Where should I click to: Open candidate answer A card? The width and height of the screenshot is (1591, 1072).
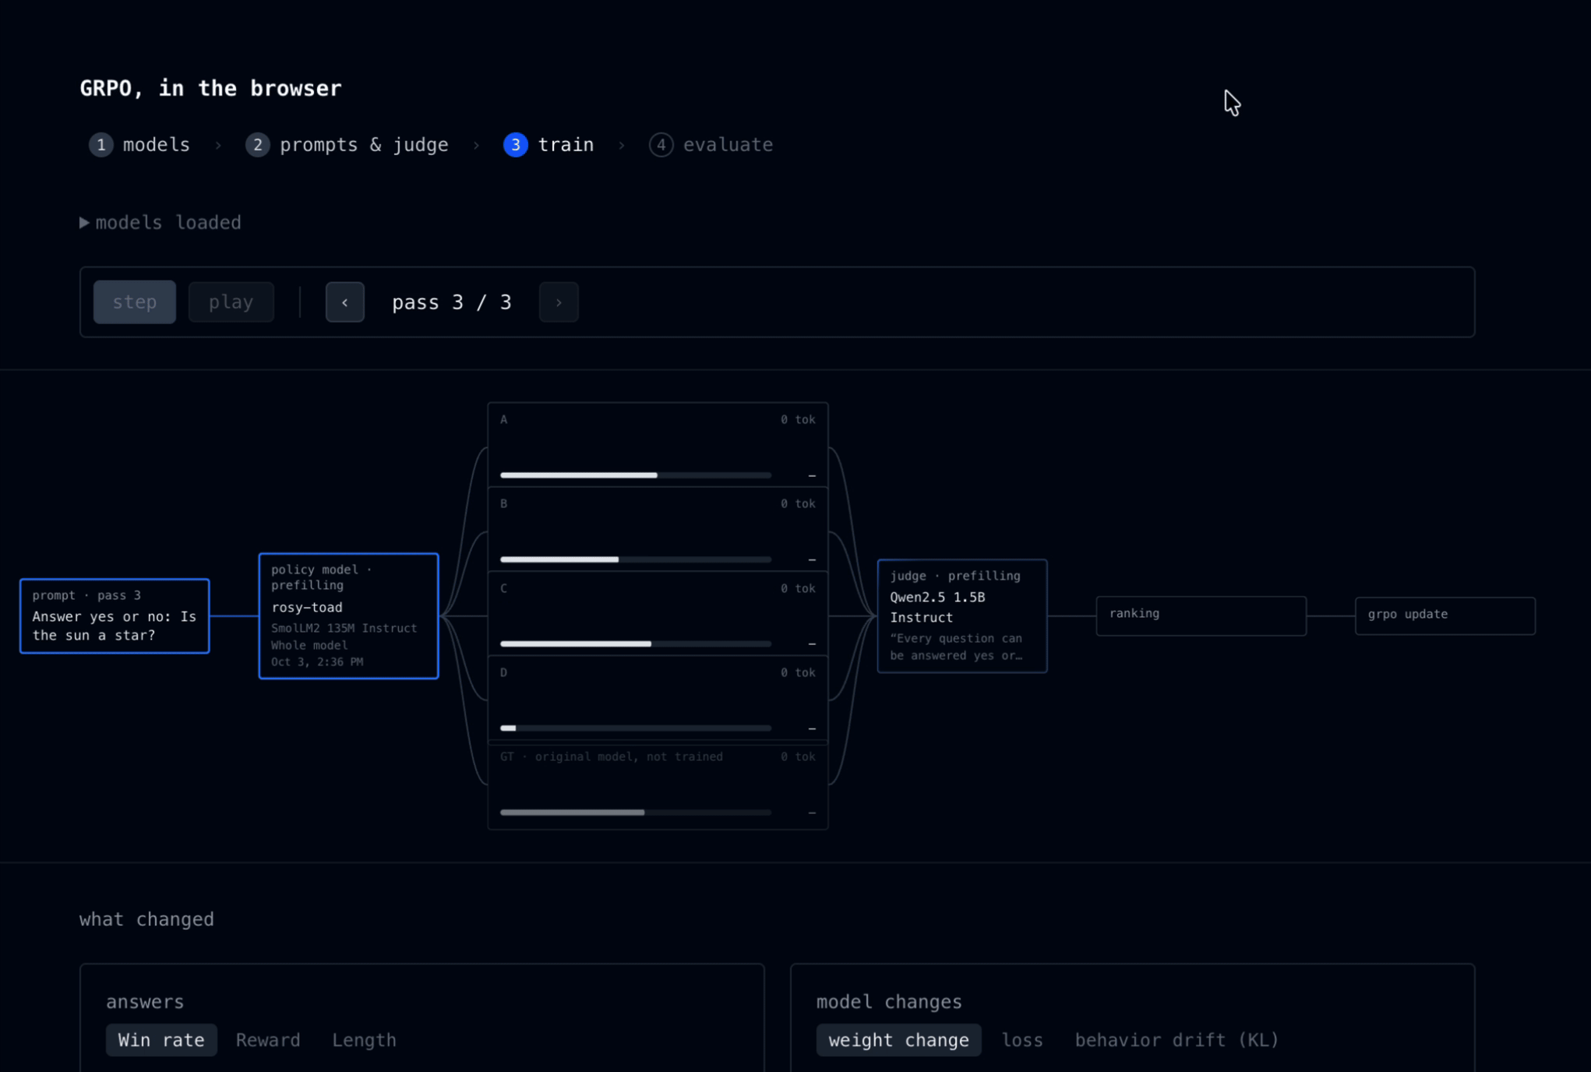tap(658, 445)
